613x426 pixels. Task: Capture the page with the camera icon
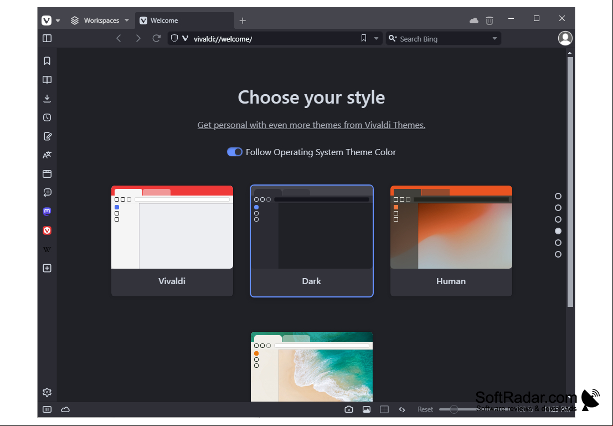[349, 409]
